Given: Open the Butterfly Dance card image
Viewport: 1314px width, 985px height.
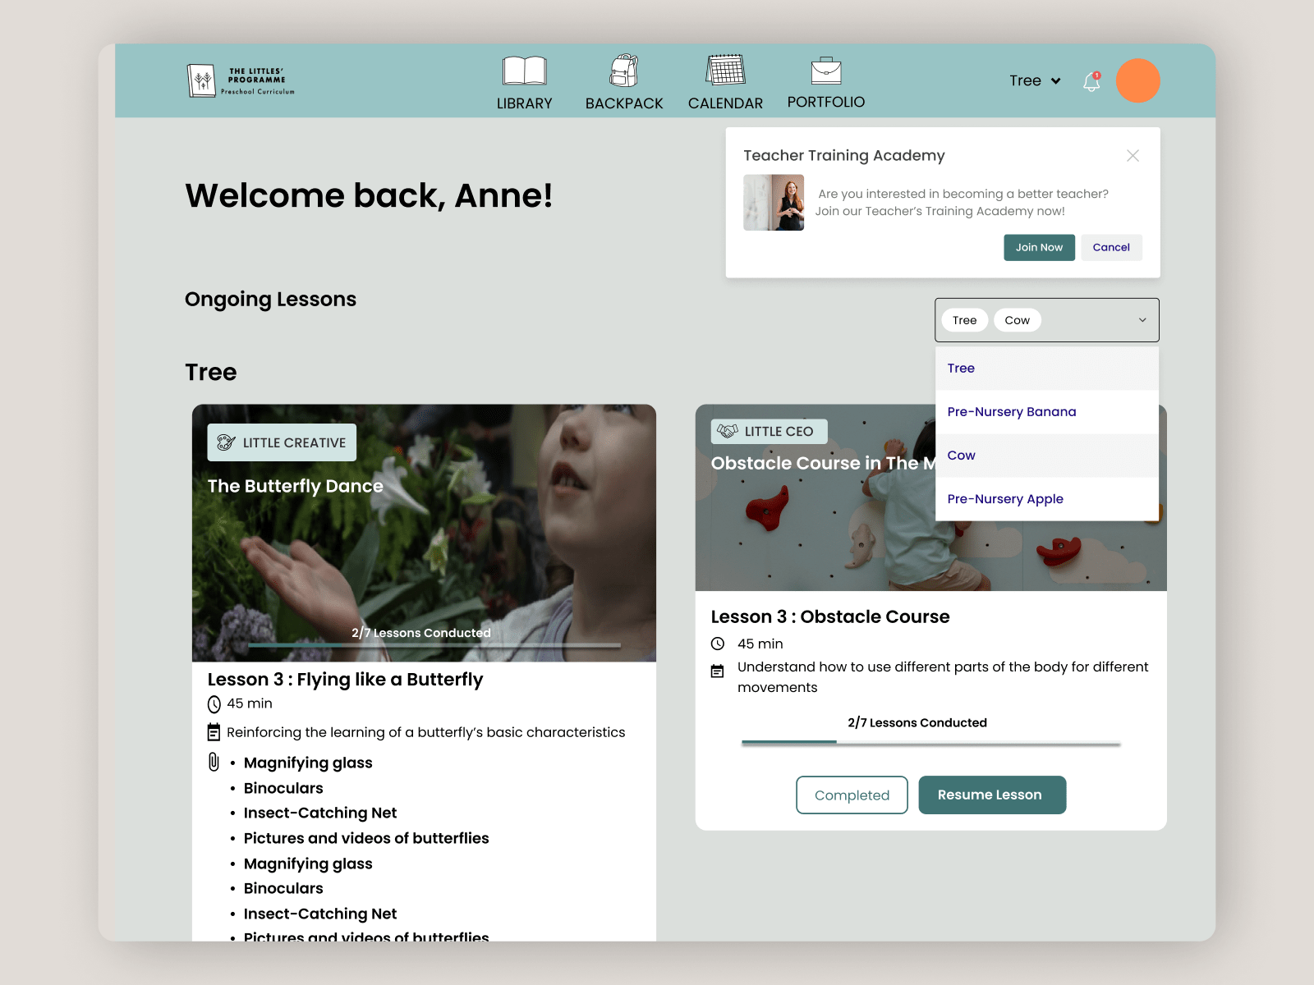Looking at the screenshot, I should [x=424, y=533].
